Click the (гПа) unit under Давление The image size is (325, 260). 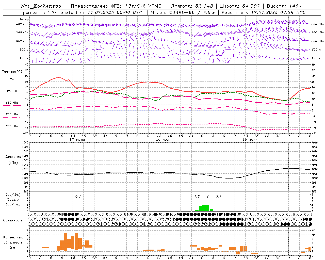pyautogui.click(x=13, y=162)
